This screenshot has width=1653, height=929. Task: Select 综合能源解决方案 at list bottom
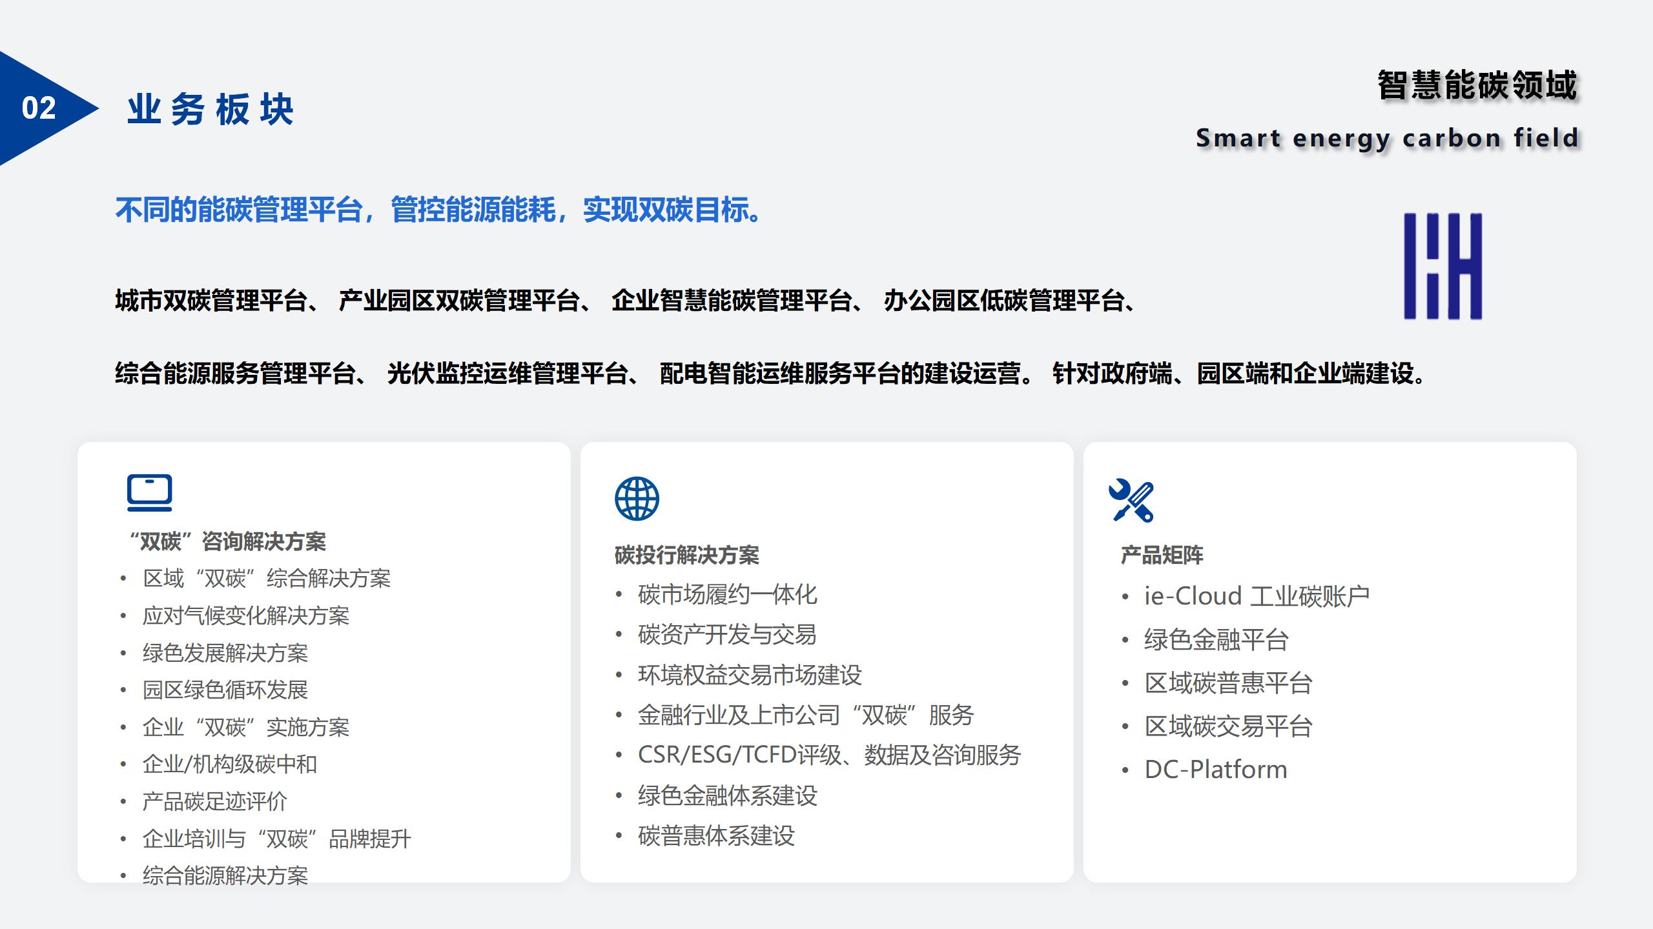point(225,875)
